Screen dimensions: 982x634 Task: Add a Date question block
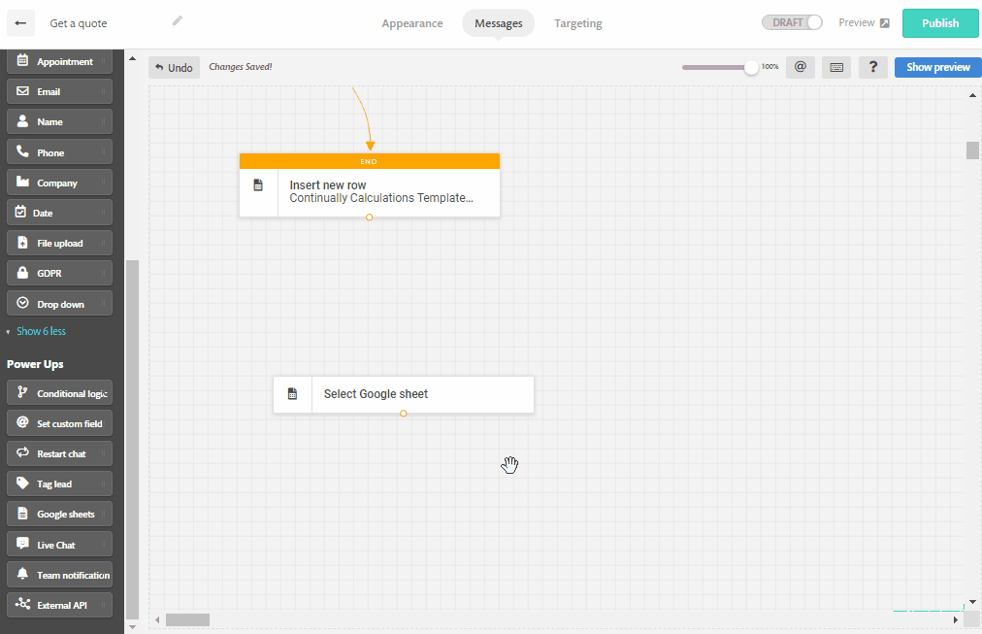click(59, 213)
